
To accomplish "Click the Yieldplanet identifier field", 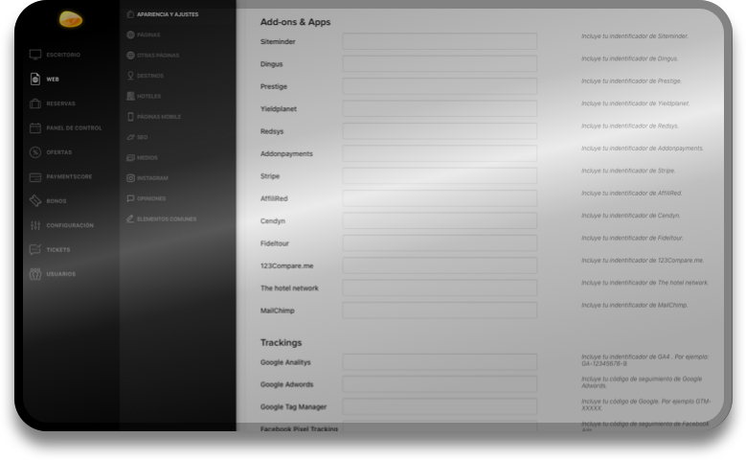I will [x=440, y=108].
